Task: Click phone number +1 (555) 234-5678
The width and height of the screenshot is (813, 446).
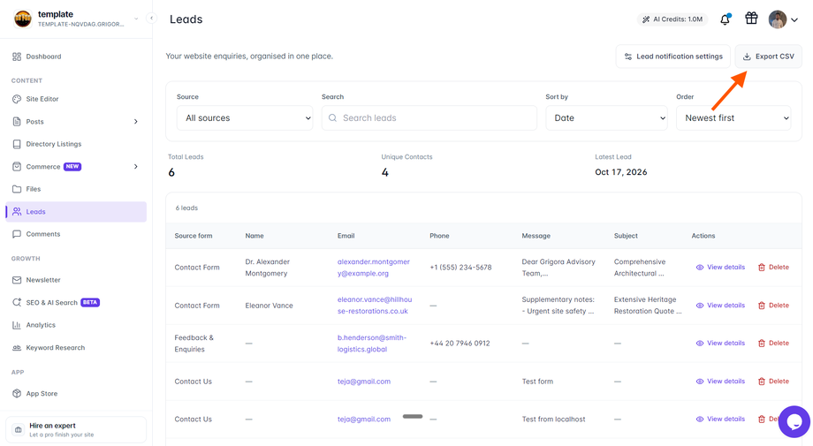Action: click(x=460, y=268)
